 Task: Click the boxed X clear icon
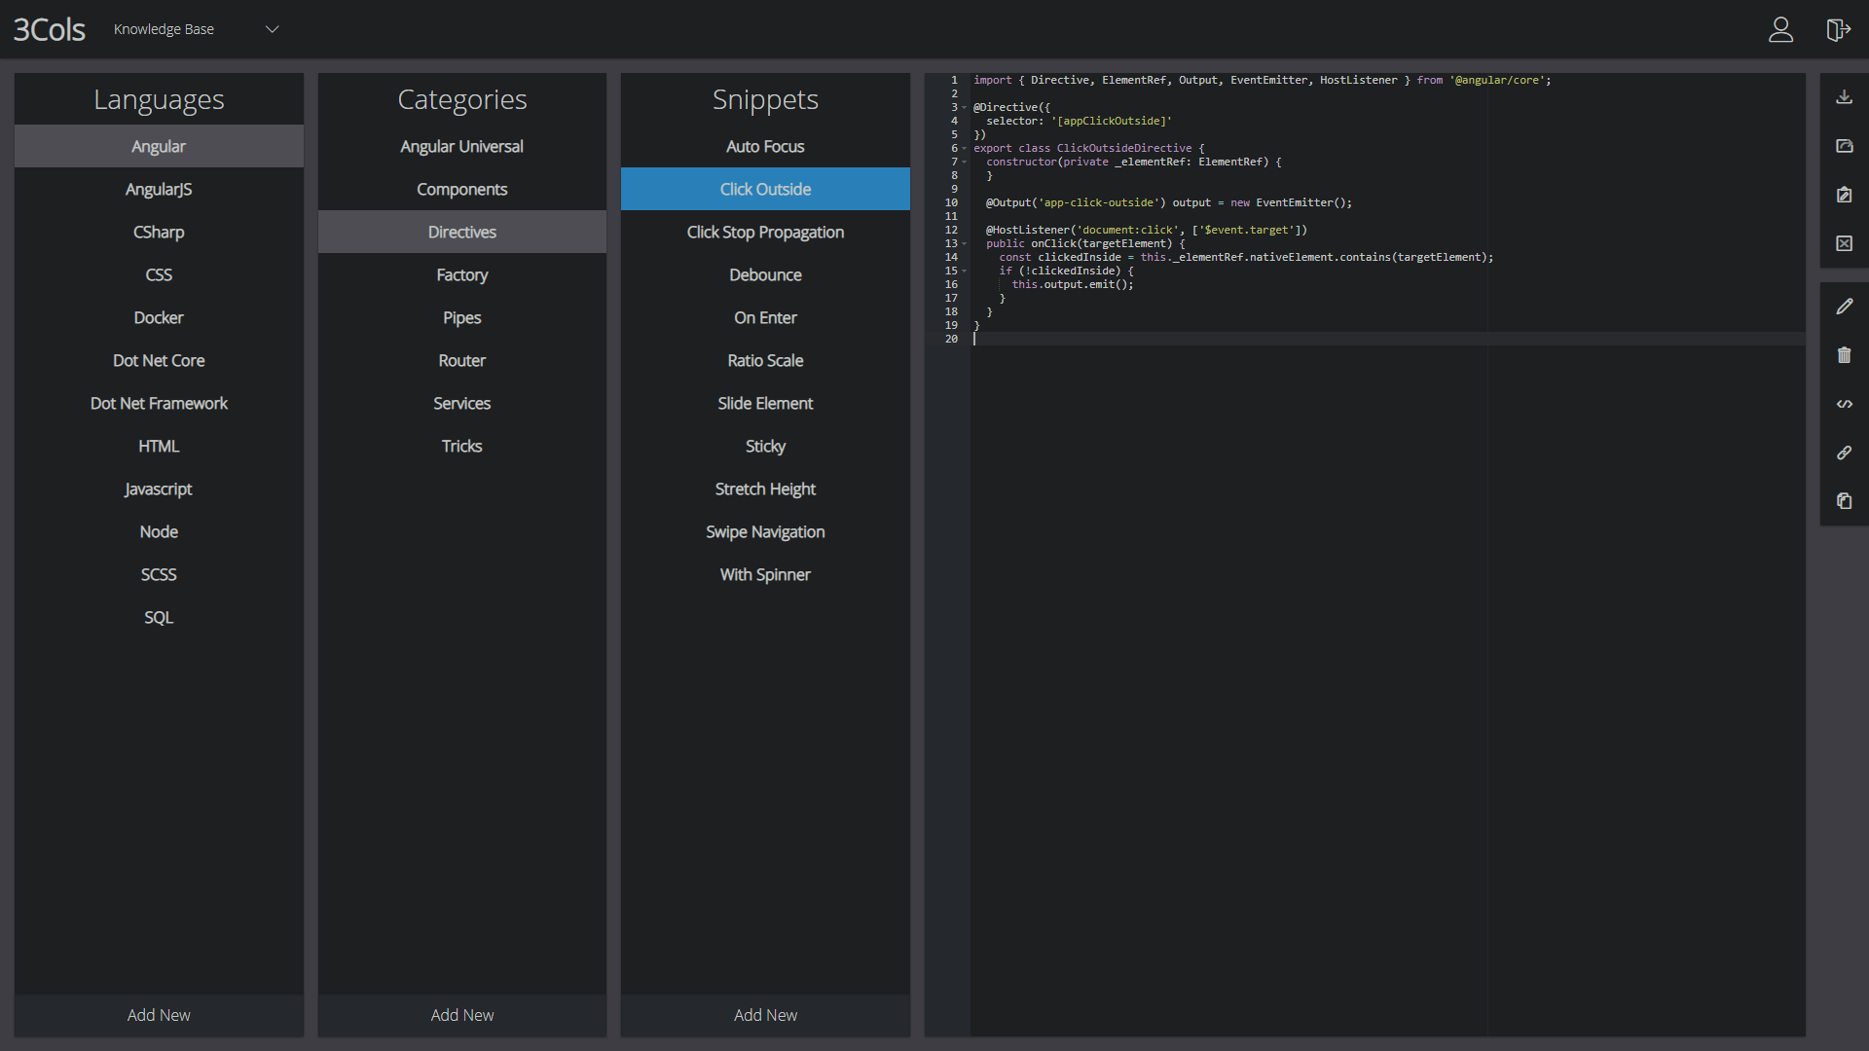[1844, 243]
